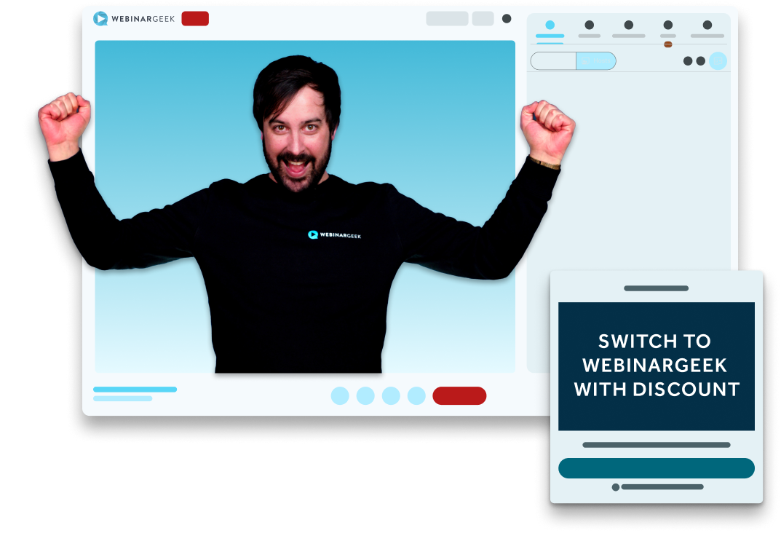Click the 'Switch to WebinarGeek with discount' banner
The image size is (781, 533).
[x=657, y=366]
